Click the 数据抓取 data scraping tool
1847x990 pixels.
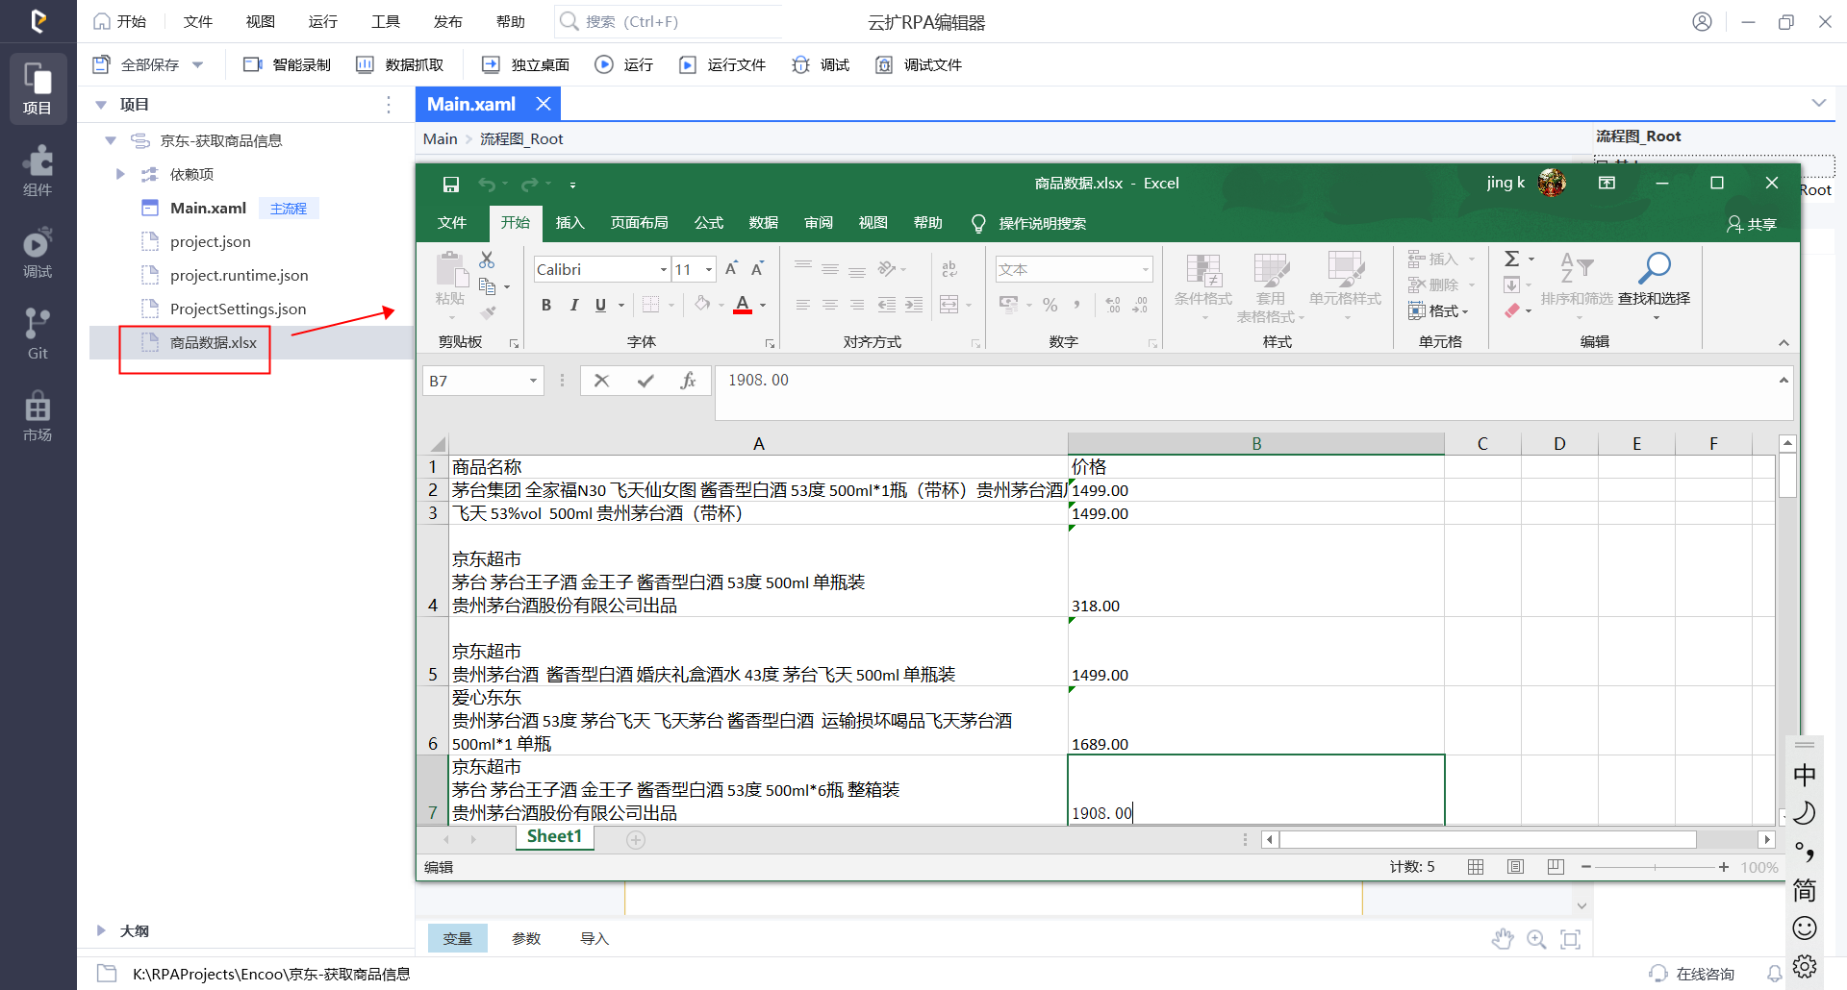400,64
